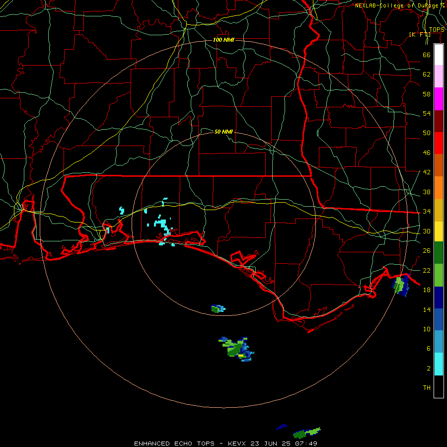
Task: Click the legend value "58"
Action: pos(427,94)
